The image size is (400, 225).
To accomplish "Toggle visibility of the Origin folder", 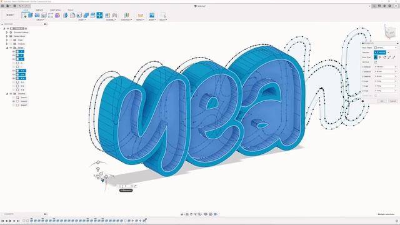I will click(x=11, y=40).
